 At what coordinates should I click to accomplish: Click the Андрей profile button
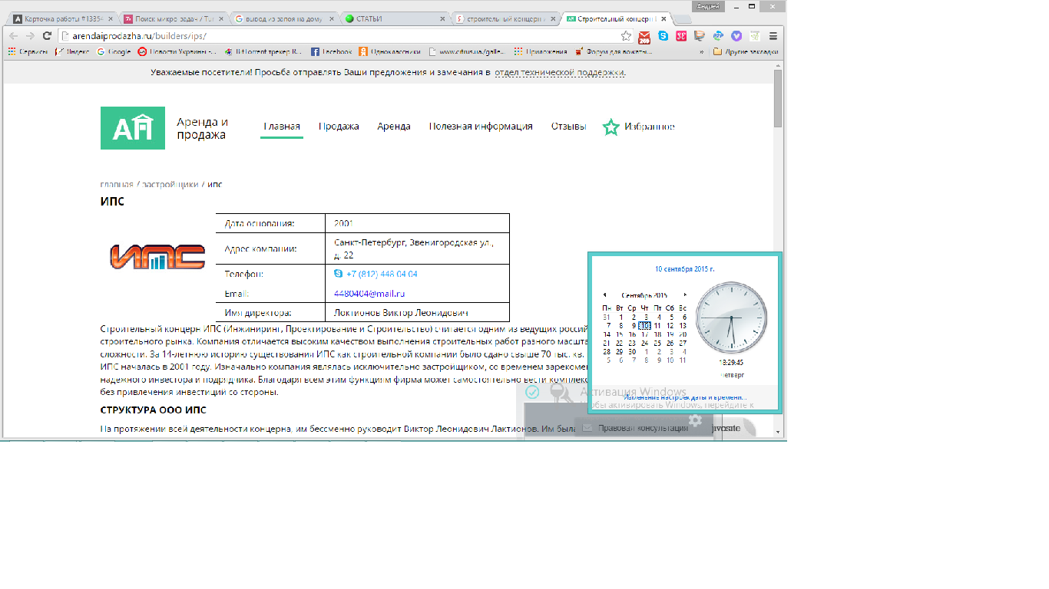tap(707, 6)
